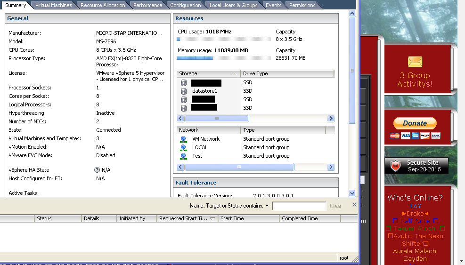The image size is (465, 265).
Task: Sort by the Storage column header
Action: 209,73
